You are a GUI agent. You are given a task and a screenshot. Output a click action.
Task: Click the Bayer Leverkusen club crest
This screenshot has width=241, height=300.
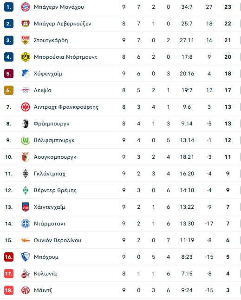point(26,24)
